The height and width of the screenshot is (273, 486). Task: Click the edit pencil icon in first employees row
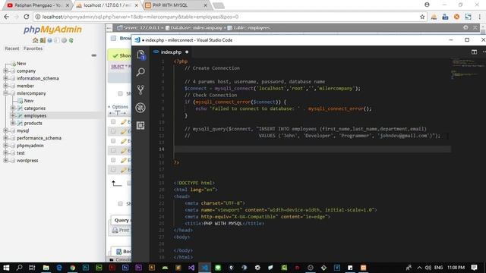point(124,122)
